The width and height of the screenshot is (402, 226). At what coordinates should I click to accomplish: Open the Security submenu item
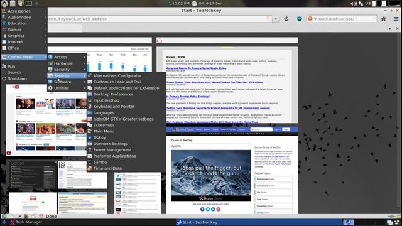click(x=67, y=70)
